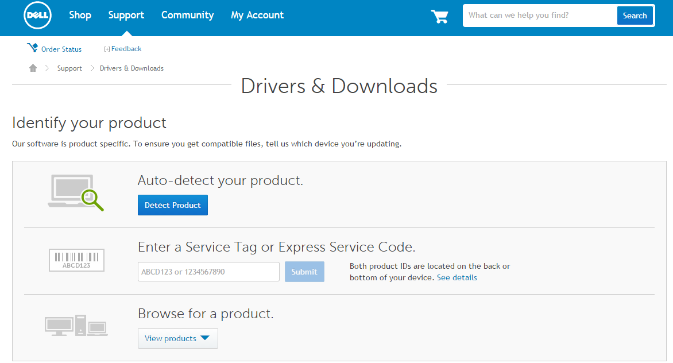The image size is (673, 363).
Task: Click the Dell logo
Action: point(37,15)
